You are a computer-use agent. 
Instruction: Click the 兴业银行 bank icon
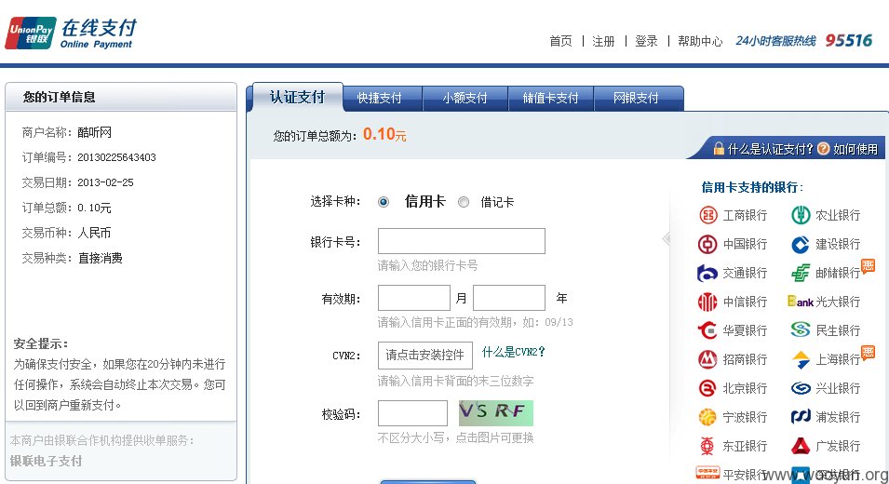tap(801, 388)
